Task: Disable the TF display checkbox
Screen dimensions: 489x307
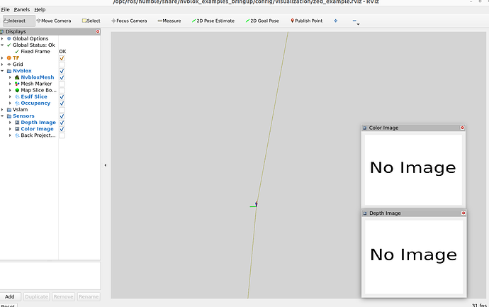Action: click(x=62, y=58)
